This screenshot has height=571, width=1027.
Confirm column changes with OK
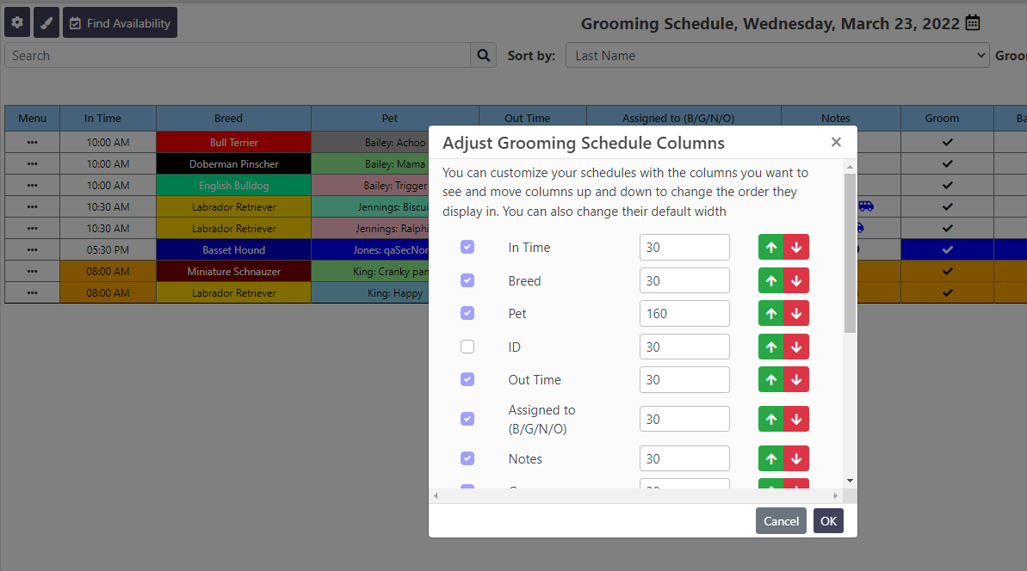[828, 521]
